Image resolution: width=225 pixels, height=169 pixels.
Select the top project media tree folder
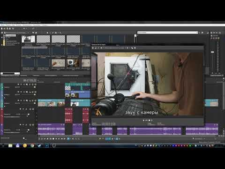coord(11,36)
